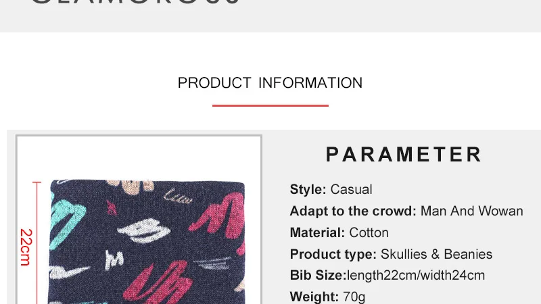This screenshot has width=541, height=304.
Task: Click the Product type label
Action: pos(333,255)
